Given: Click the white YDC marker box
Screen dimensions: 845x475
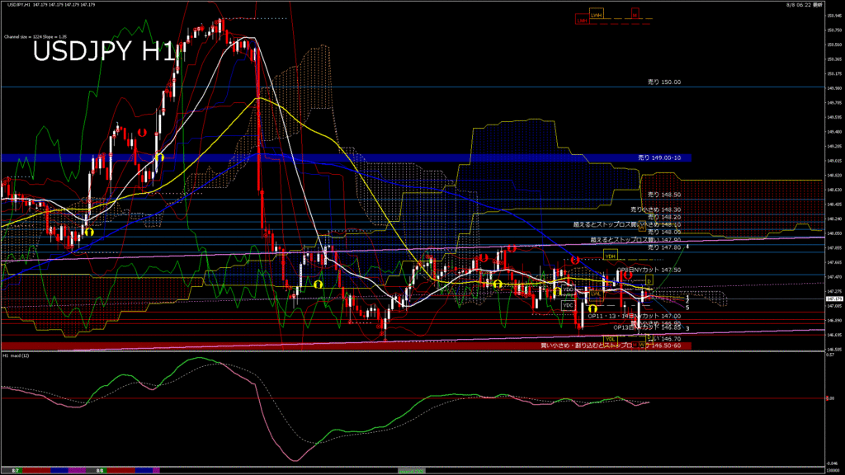Looking at the screenshot, I should point(568,305).
